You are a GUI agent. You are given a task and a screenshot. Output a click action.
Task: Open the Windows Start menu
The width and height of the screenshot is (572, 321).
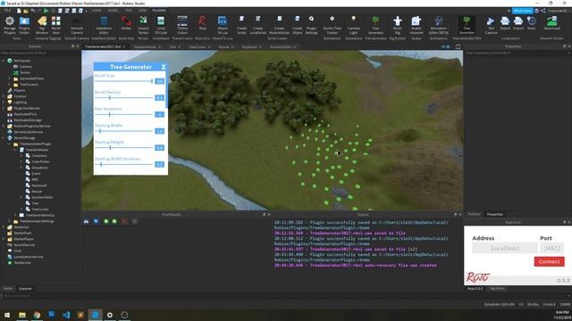[x=7, y=315]
